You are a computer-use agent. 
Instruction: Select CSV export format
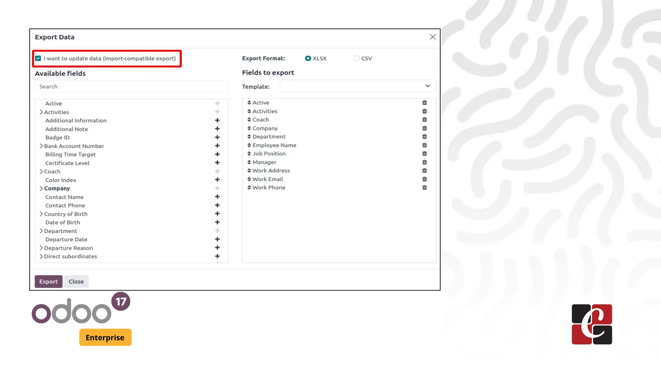(356, 59)
